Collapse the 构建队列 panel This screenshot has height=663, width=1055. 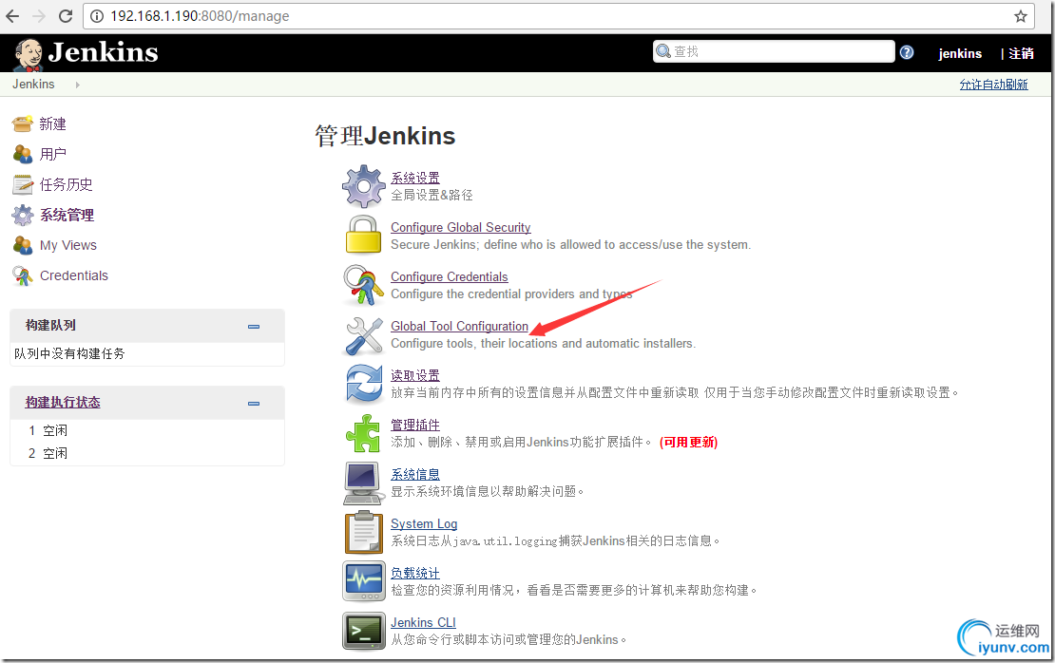point(254,326)
